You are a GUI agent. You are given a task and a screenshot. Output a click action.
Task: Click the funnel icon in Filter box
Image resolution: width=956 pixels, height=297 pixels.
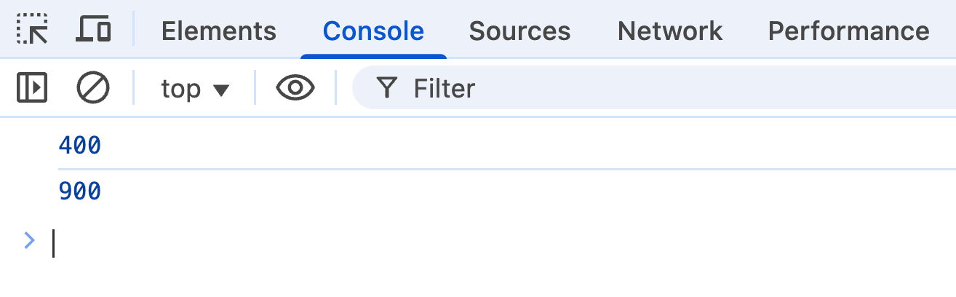[x=387, y=88]
